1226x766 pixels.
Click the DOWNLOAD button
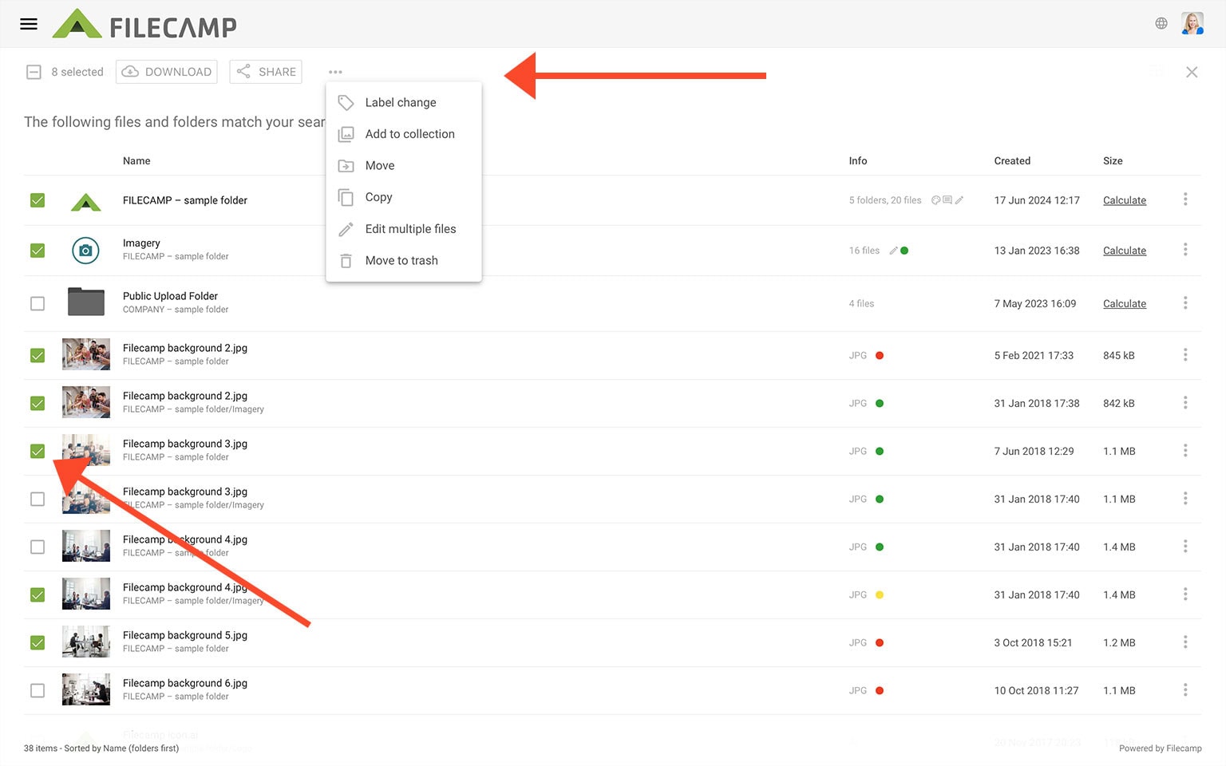tap(166, 72)
